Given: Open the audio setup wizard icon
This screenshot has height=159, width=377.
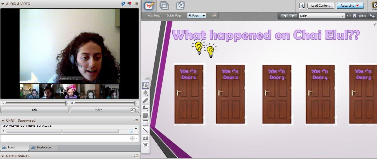Looking at the screenshot, I should [x=129, y=4].
